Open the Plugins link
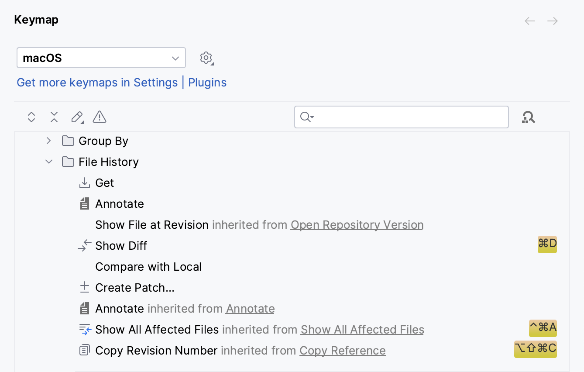 [207, 83]
